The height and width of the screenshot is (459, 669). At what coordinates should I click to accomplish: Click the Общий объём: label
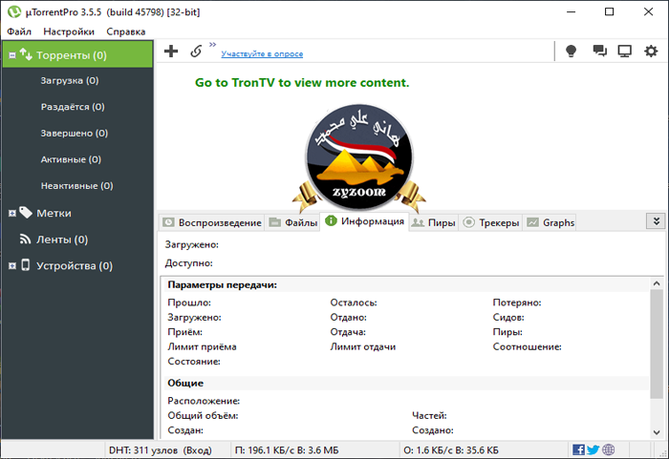pos(203,415)
